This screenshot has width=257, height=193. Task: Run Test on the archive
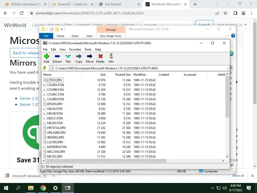click(68, 58)
